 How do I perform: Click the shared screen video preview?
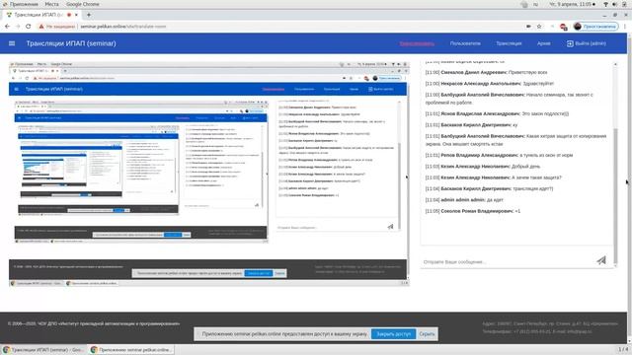(x=208, y=174)
